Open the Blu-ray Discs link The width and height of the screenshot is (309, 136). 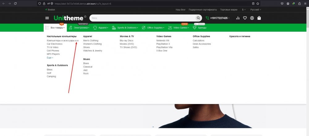pyautogui.click(x=126, y=40)
